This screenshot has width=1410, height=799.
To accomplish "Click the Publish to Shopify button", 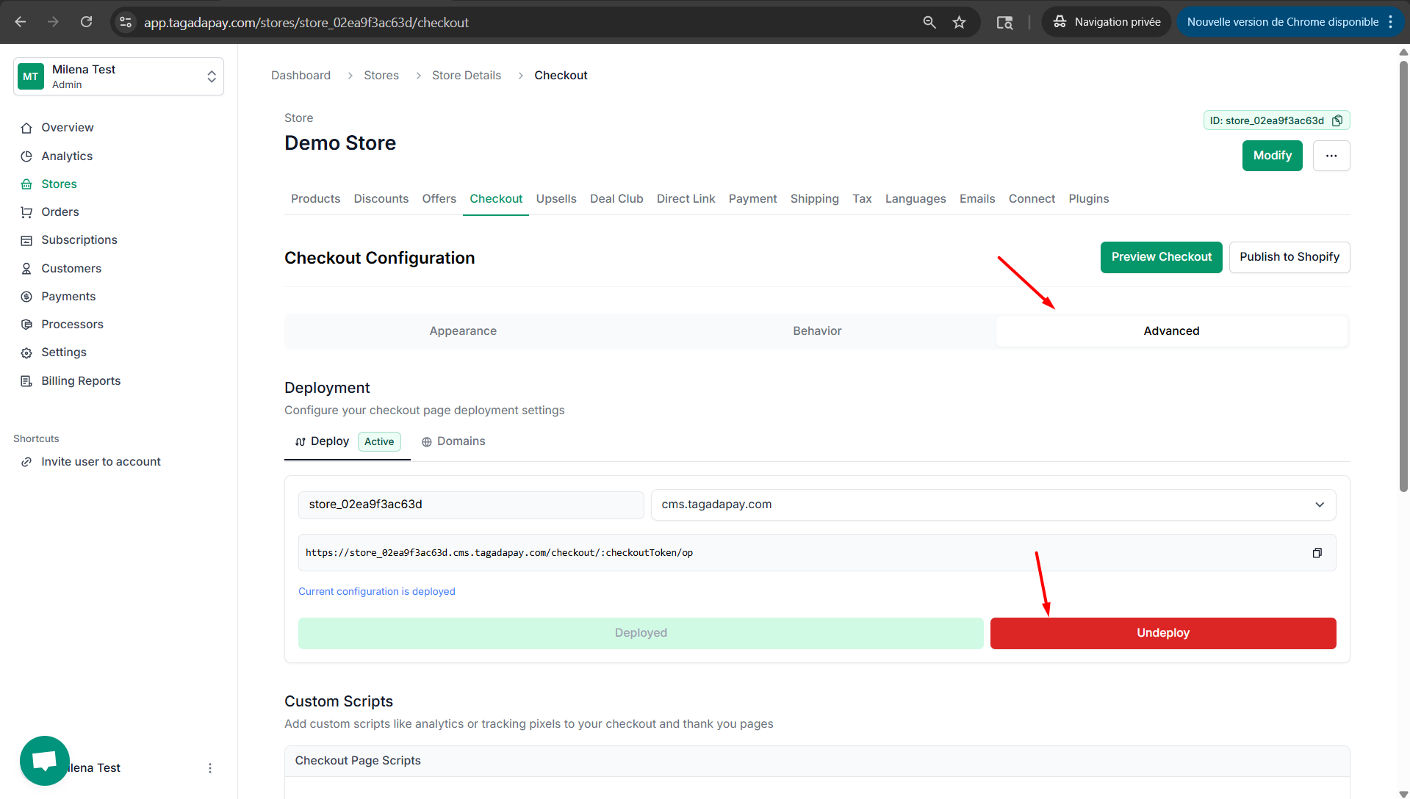I will (x=1289, y=257).
